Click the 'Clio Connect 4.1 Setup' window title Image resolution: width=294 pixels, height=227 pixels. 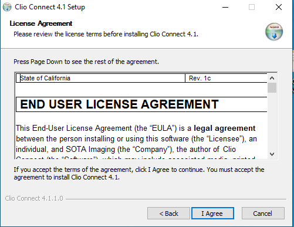(50, 7)
